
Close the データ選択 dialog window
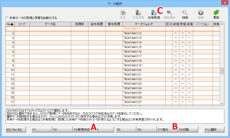click(225, 2)
